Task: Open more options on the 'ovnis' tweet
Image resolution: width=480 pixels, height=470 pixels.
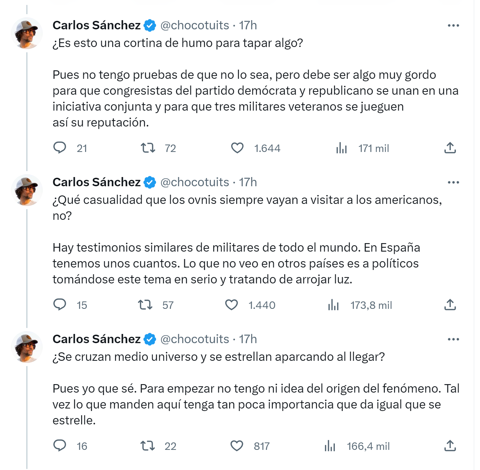Action: click(453, 182)
